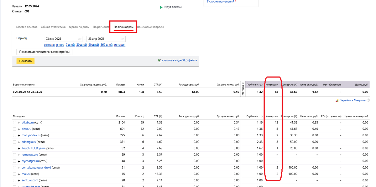The width and height of the screenshot is (376, 187).
Task: Open calendar for end date 23 апр 2025
Action: 122,39
